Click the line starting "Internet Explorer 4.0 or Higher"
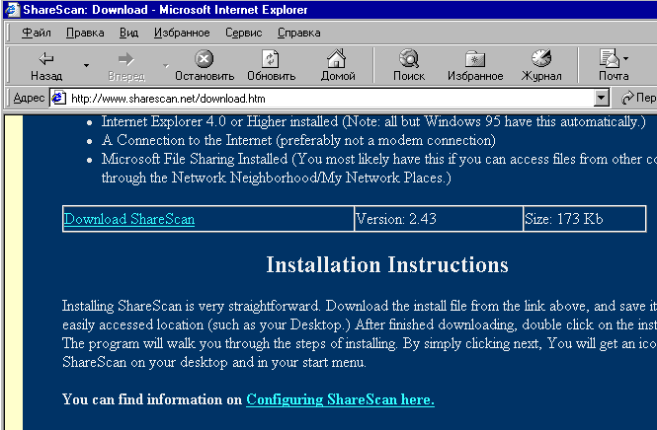This screenshot has height=430, width=657. tap(373, 121)
